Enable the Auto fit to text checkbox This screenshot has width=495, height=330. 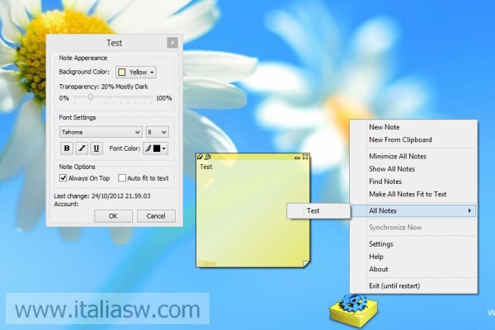122,177
